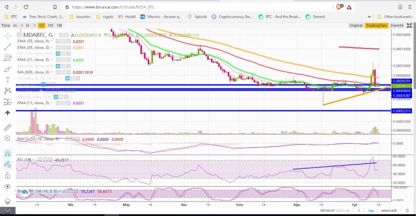The width and height of the screenshot is (416, 216).
Task: Toggle percent scale at chart bottom
Action: tap(359, 210)
